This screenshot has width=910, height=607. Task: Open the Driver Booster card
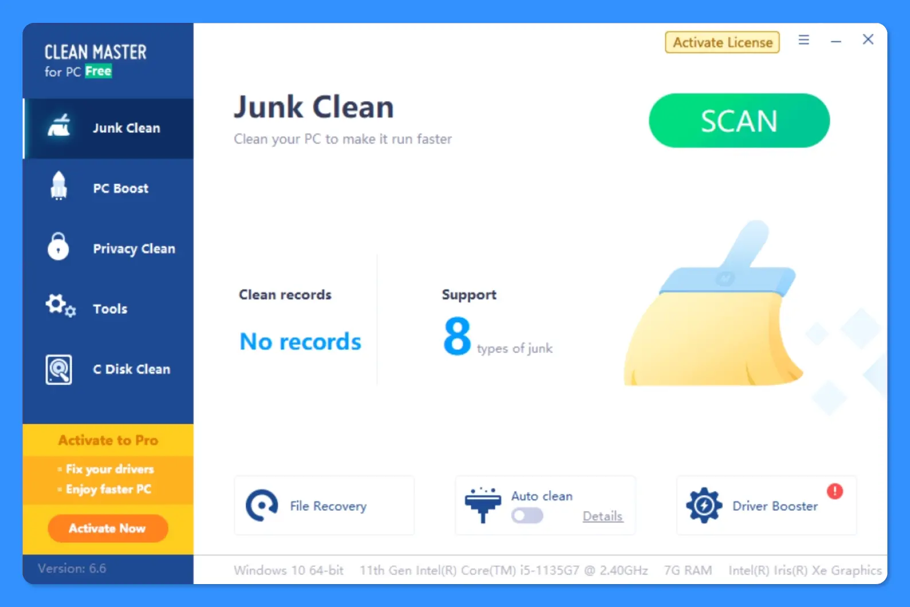pyautogui.click(x=767, y=505)
